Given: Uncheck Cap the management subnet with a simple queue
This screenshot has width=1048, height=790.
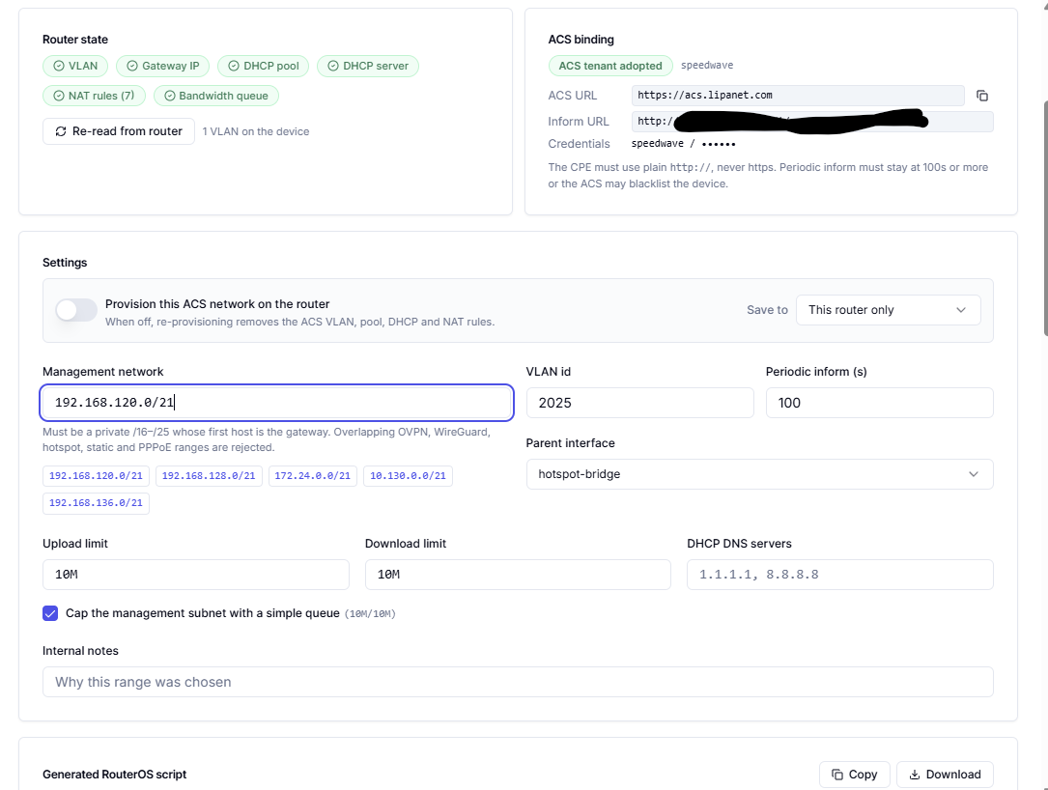Looking at the screenshot, I should [50, 613].
